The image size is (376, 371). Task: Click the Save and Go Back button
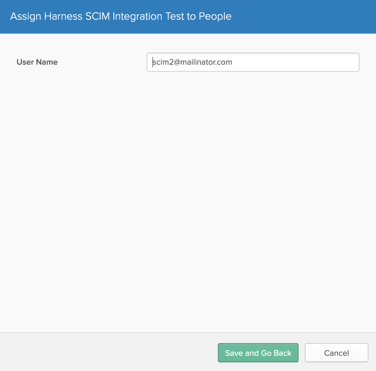tap(258, 353)
